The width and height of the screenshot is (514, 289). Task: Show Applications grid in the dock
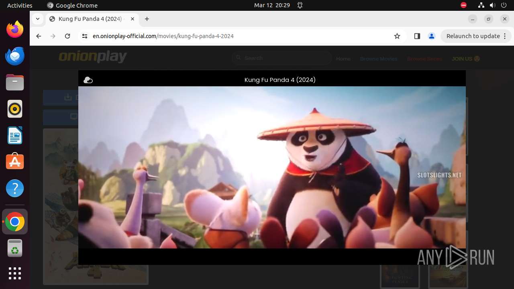pos(15,273)
